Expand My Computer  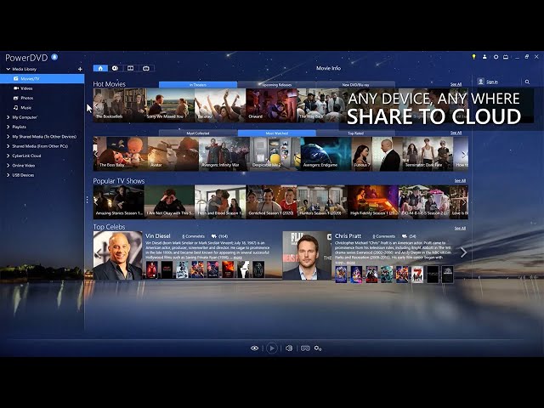(8, 117)
